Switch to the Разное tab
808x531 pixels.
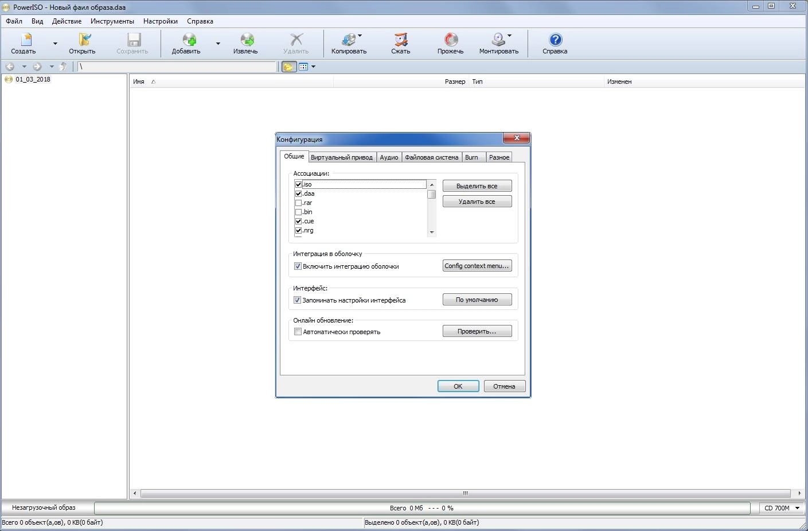[x=499, y=157]
